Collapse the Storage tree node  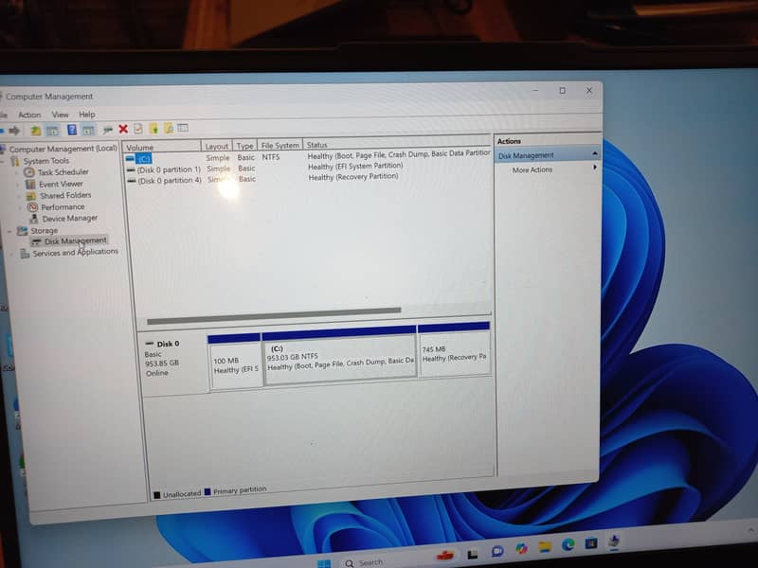[x=9, y=231]
